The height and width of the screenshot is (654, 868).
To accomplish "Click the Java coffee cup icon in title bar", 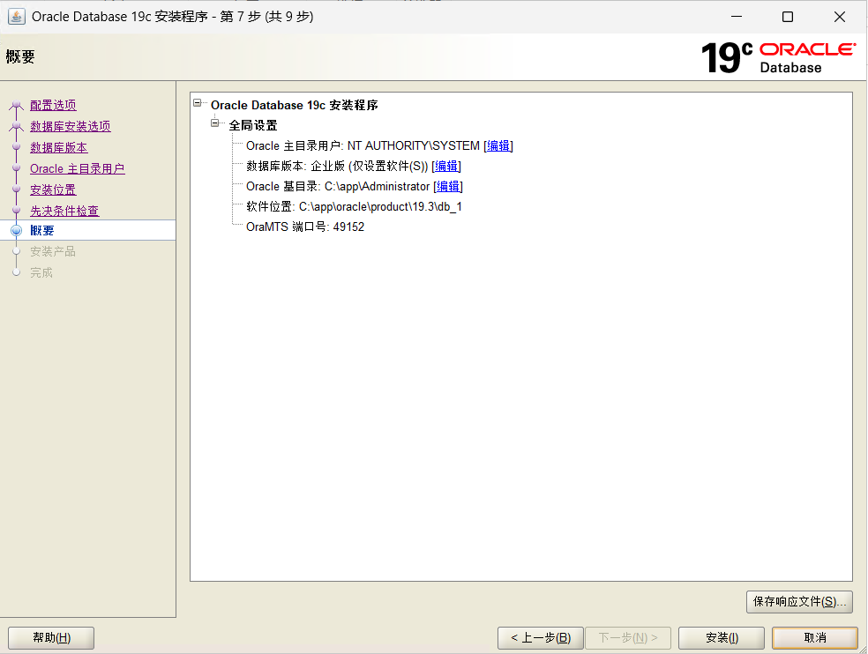I will tap(15, 17).
